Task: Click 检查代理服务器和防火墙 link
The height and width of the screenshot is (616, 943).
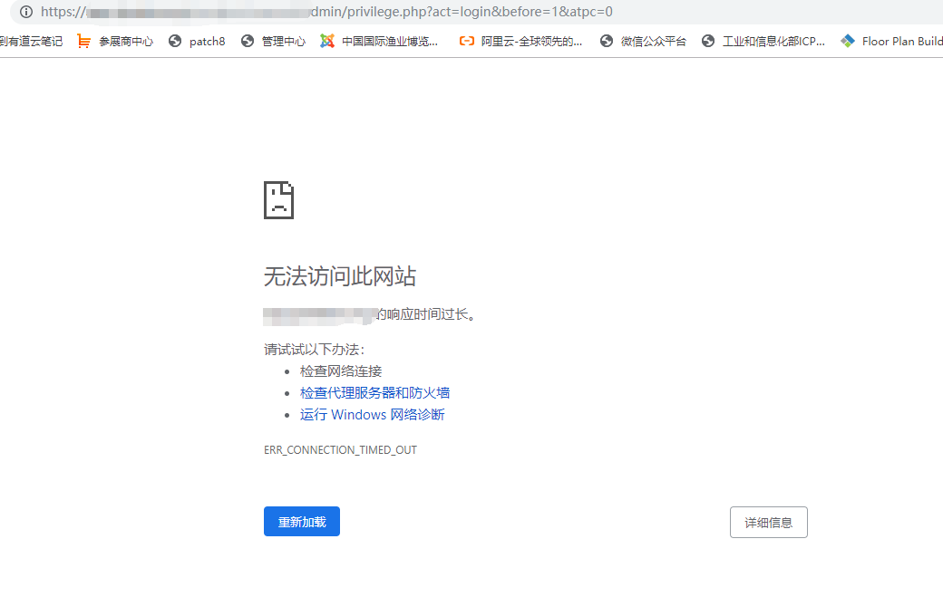Action: tap(374, 392)
